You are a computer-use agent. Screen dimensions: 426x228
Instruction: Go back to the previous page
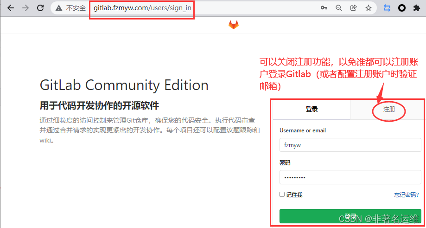11,8
